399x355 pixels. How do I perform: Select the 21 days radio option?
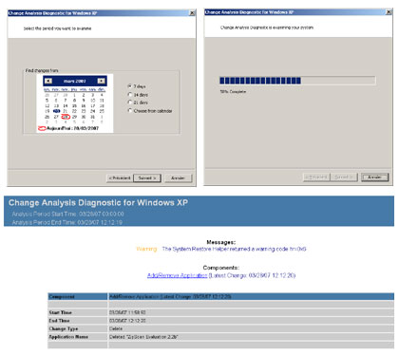[x=130, y=103]
